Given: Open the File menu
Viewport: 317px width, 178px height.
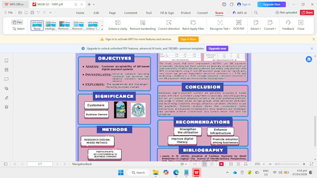Looking at the screenshot, I should click(x=8, y=13).
